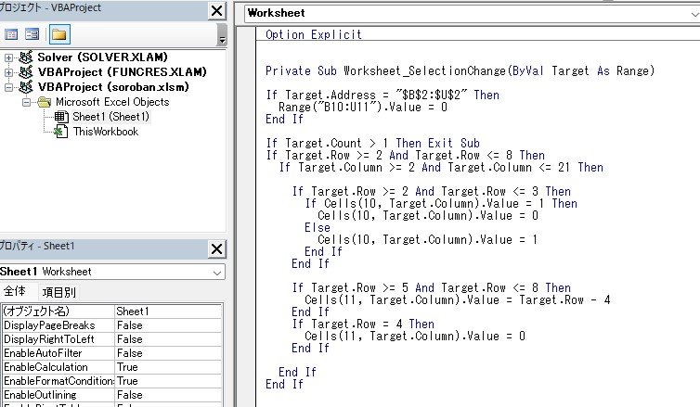Select ThisWorkbook in project tree

[105, 132]
